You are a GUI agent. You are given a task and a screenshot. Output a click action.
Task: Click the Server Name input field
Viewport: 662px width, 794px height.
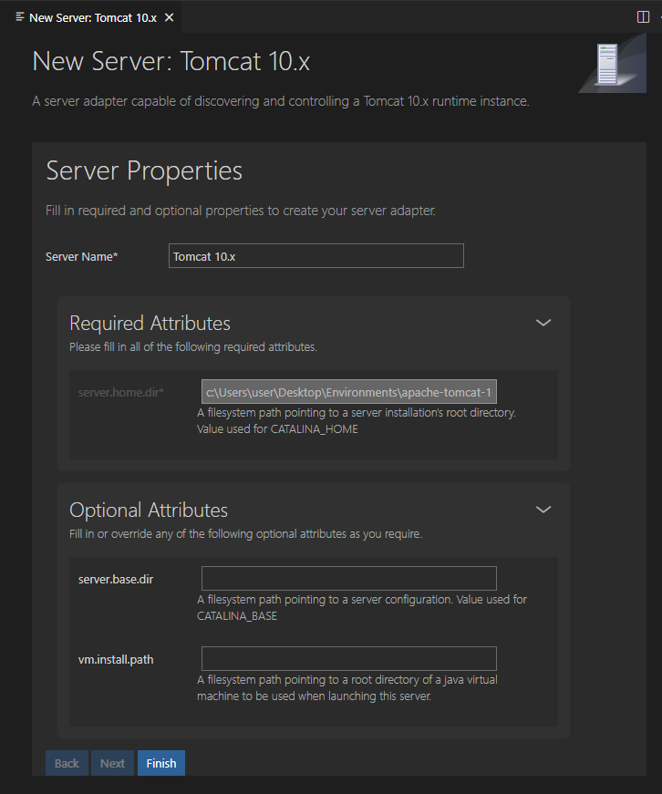316,256
